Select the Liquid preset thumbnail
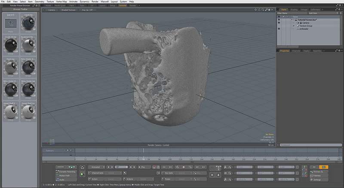The image size is (344, 188). tap(28, 22)
